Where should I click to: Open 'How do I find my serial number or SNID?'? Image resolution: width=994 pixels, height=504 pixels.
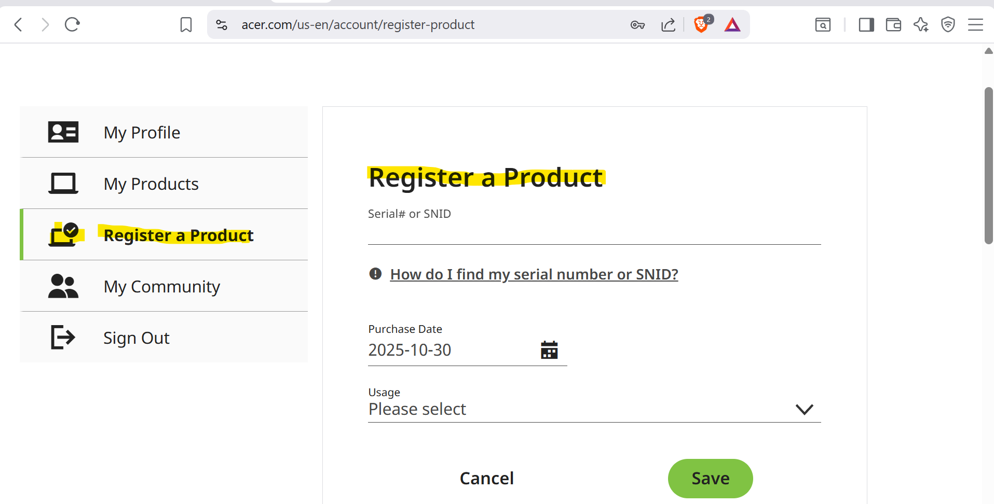pos(534,274)
